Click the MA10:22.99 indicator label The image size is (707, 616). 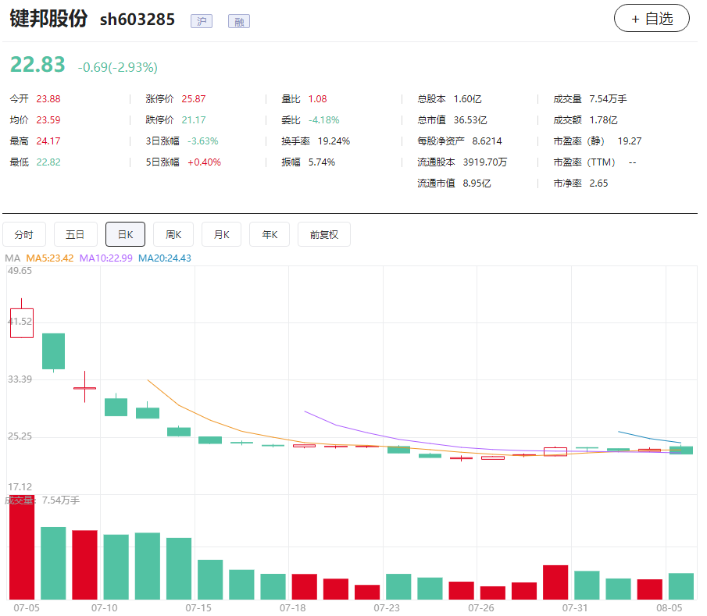[x=106, y=258]
